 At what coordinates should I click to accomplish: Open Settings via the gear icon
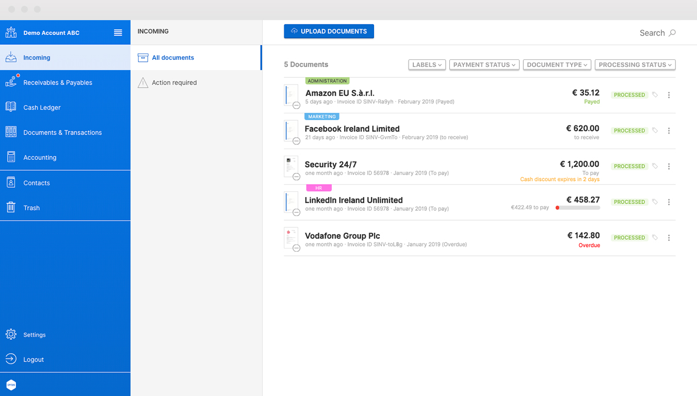tap(11, 334)
